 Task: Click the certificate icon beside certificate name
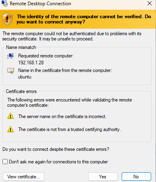coord(11,71)
